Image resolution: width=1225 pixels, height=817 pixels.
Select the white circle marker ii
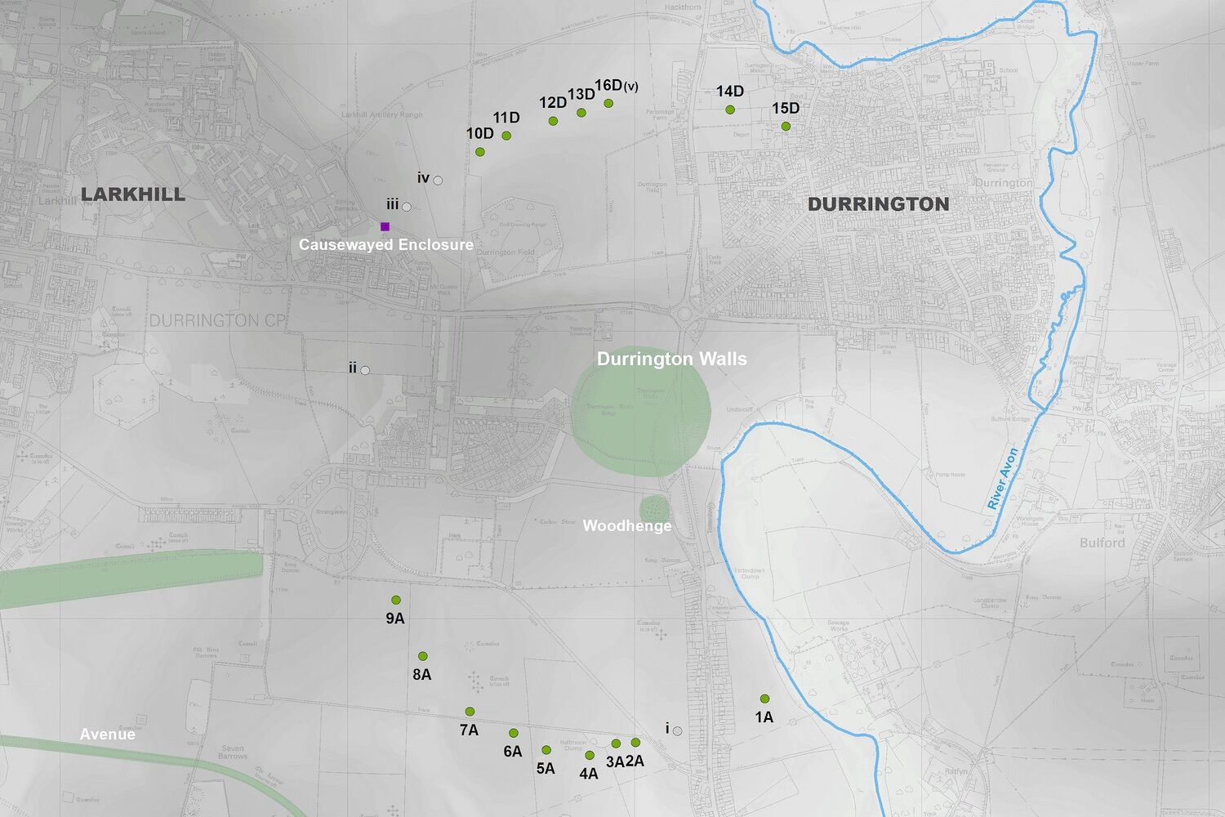[x=365, y=370]
